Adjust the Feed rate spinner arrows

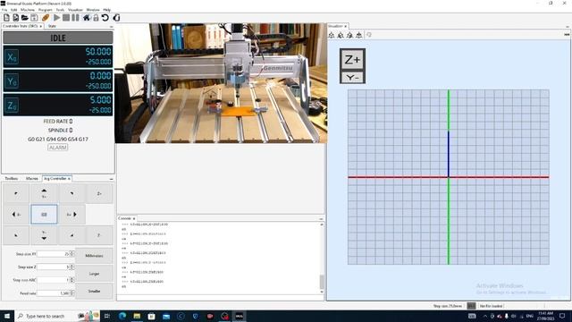coord(71,293)
